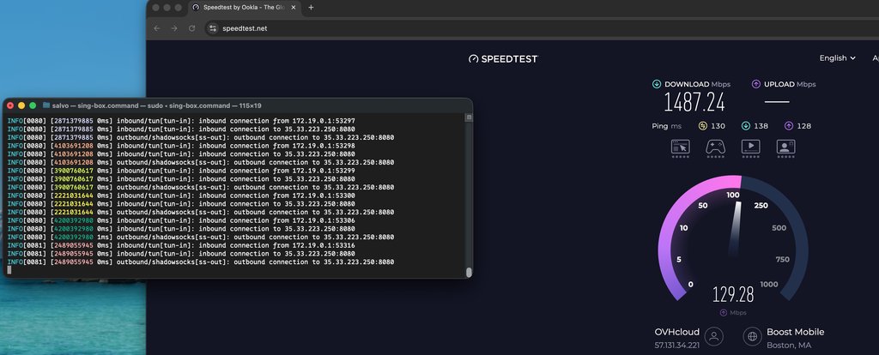
Task: Click the Boston, MA server location
Action: pyautogui.click(x=789, y=346)
